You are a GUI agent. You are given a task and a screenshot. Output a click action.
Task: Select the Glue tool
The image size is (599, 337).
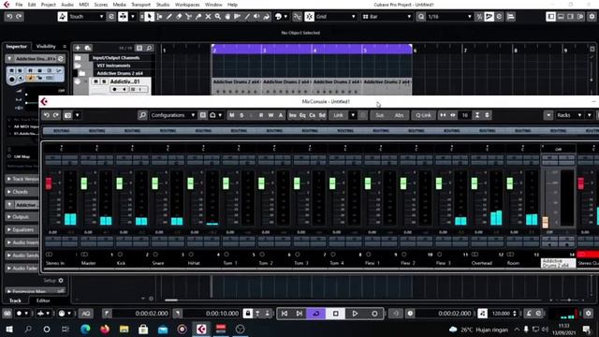click(198, 17)
